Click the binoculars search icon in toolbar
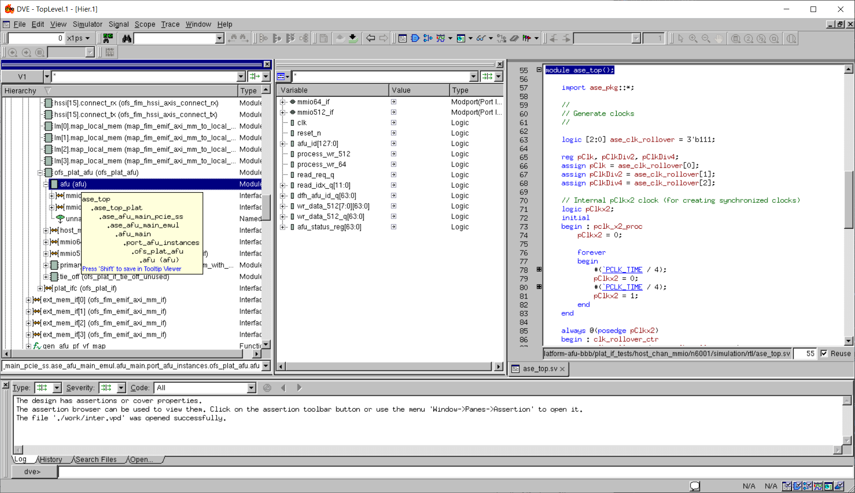This screenshot has height=493, width=855. (x=126, y=38)
